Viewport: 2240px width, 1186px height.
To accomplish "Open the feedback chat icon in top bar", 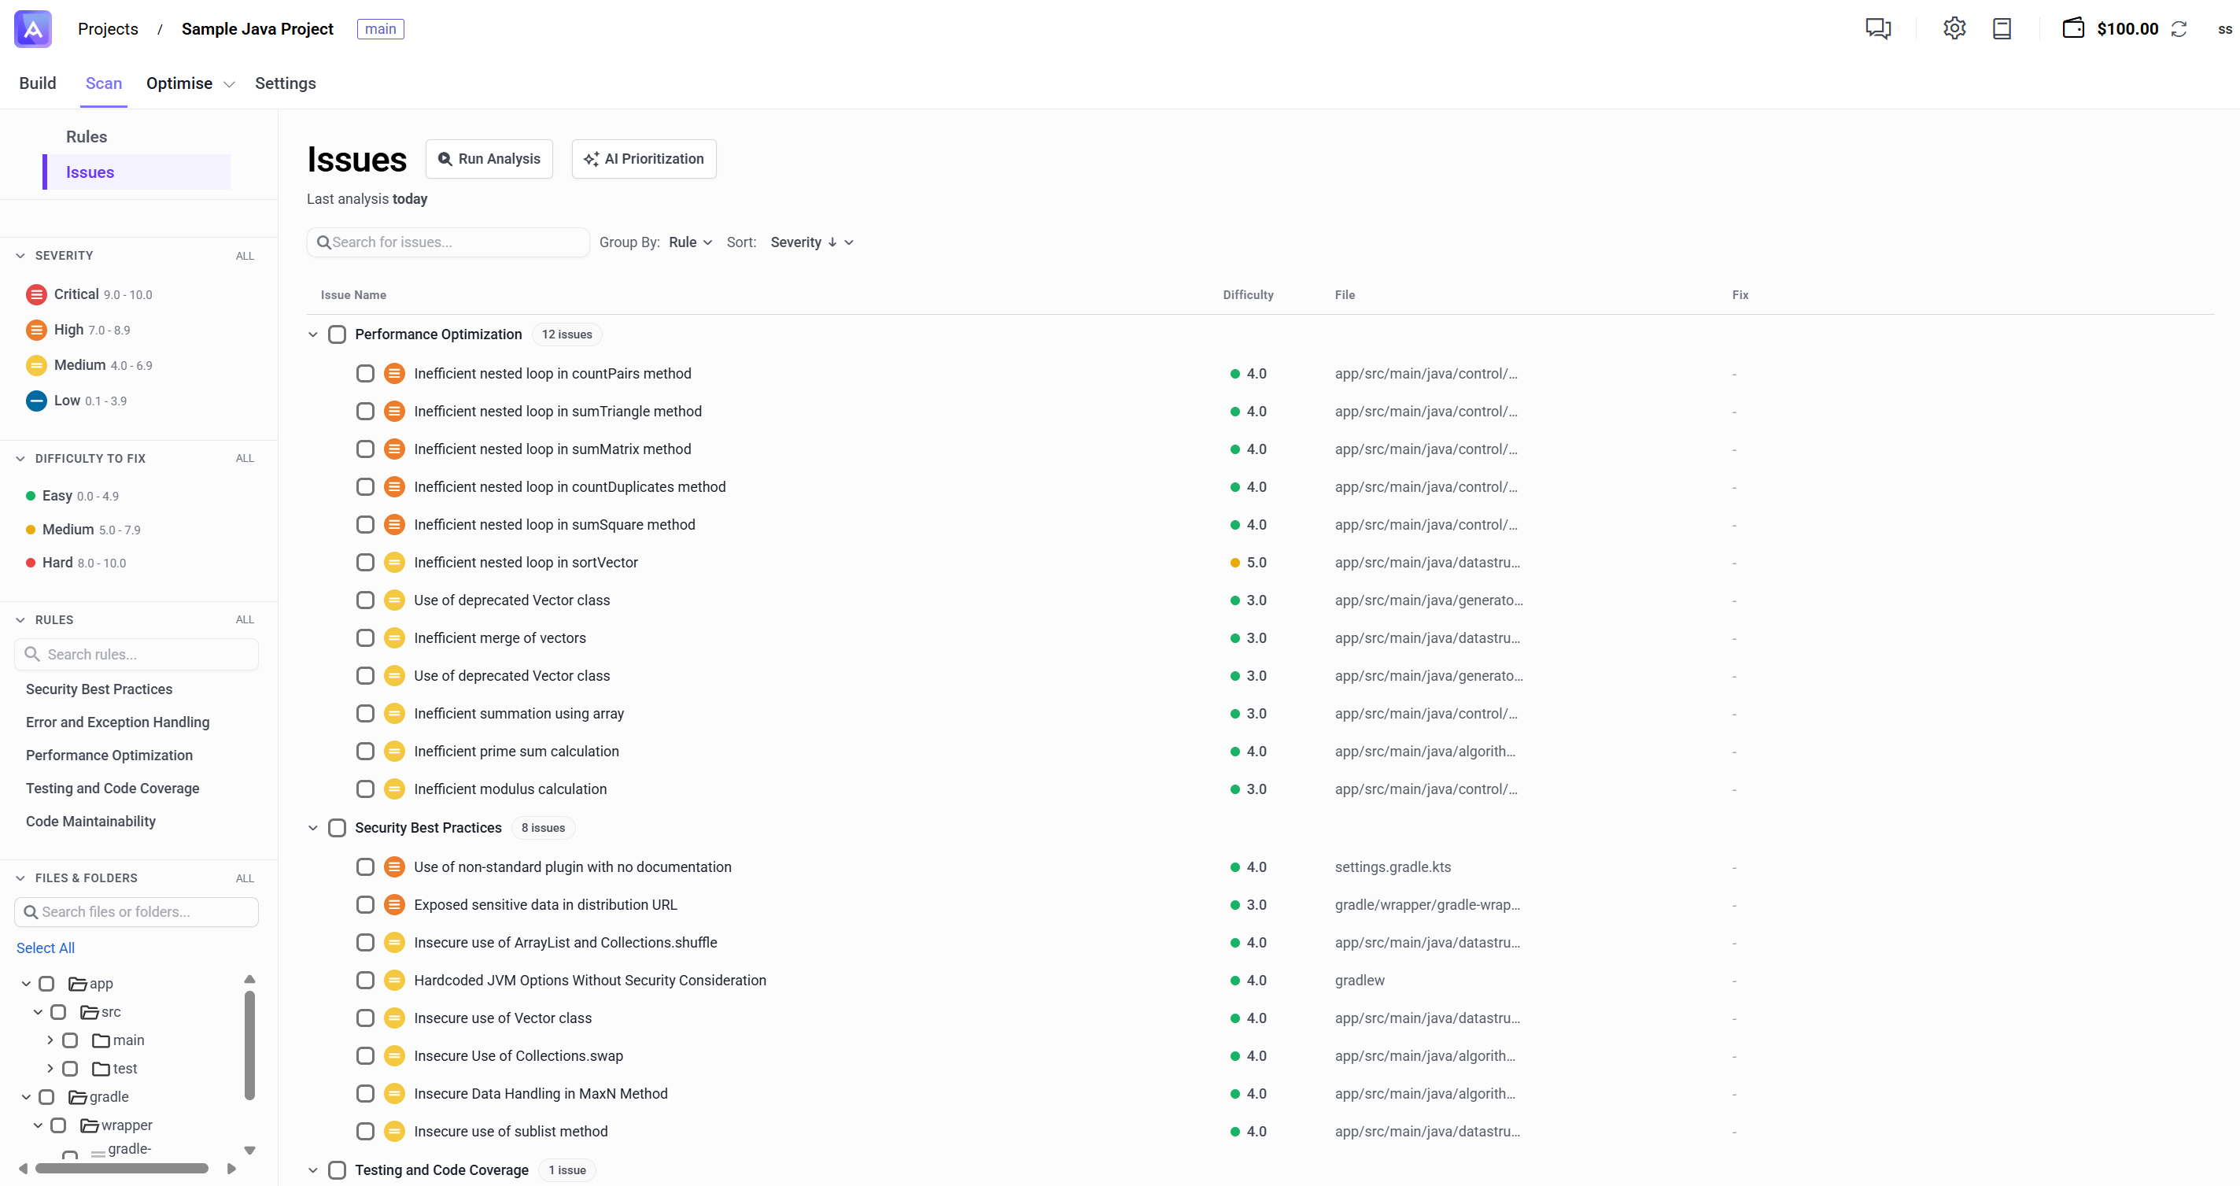I will coord(1878,28).
